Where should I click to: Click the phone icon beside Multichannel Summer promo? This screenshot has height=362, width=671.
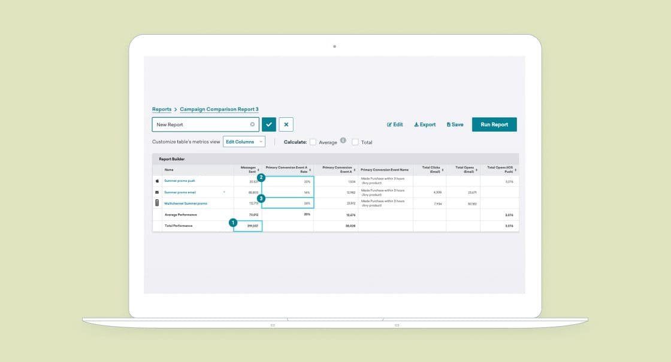(157, 202)
